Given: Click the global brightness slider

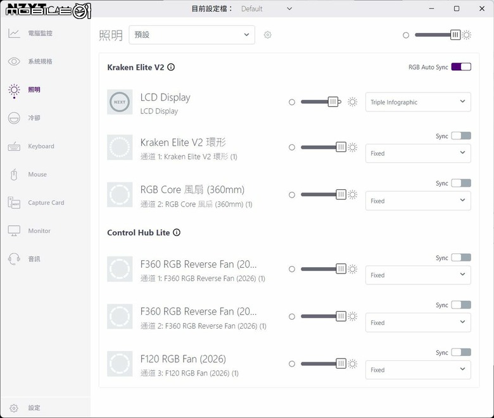Looking at the screenshot, I should coord(438,35).
